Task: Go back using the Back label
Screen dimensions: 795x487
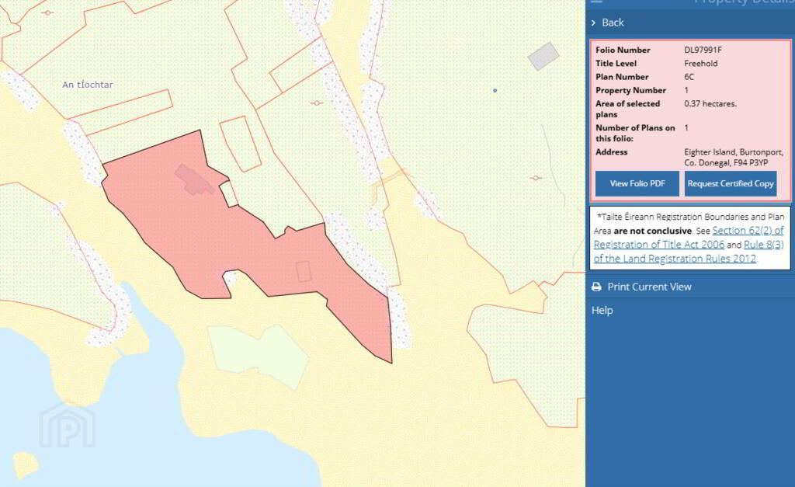Action: (x=613, y=23)
